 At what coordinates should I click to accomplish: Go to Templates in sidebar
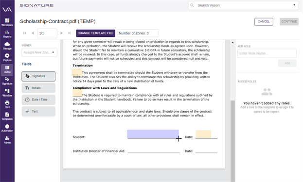point(7,116)
